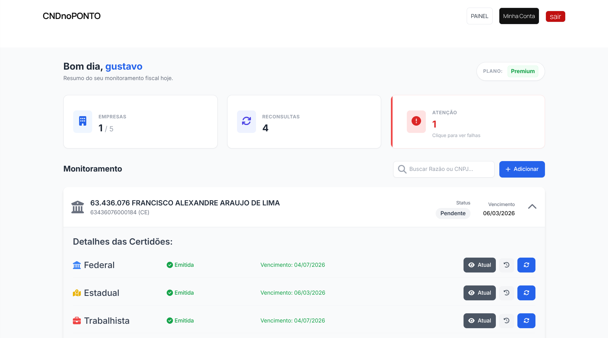The image size is (608, 338).
Task: Click the Empresas building icon
Action: (83, 121)
